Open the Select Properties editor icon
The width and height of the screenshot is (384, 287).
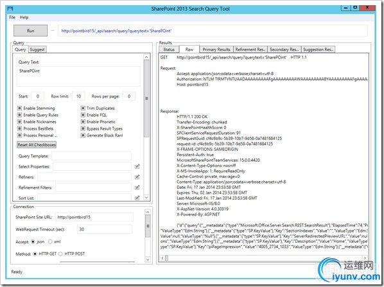pyautogui.click(x=137, y=166)
